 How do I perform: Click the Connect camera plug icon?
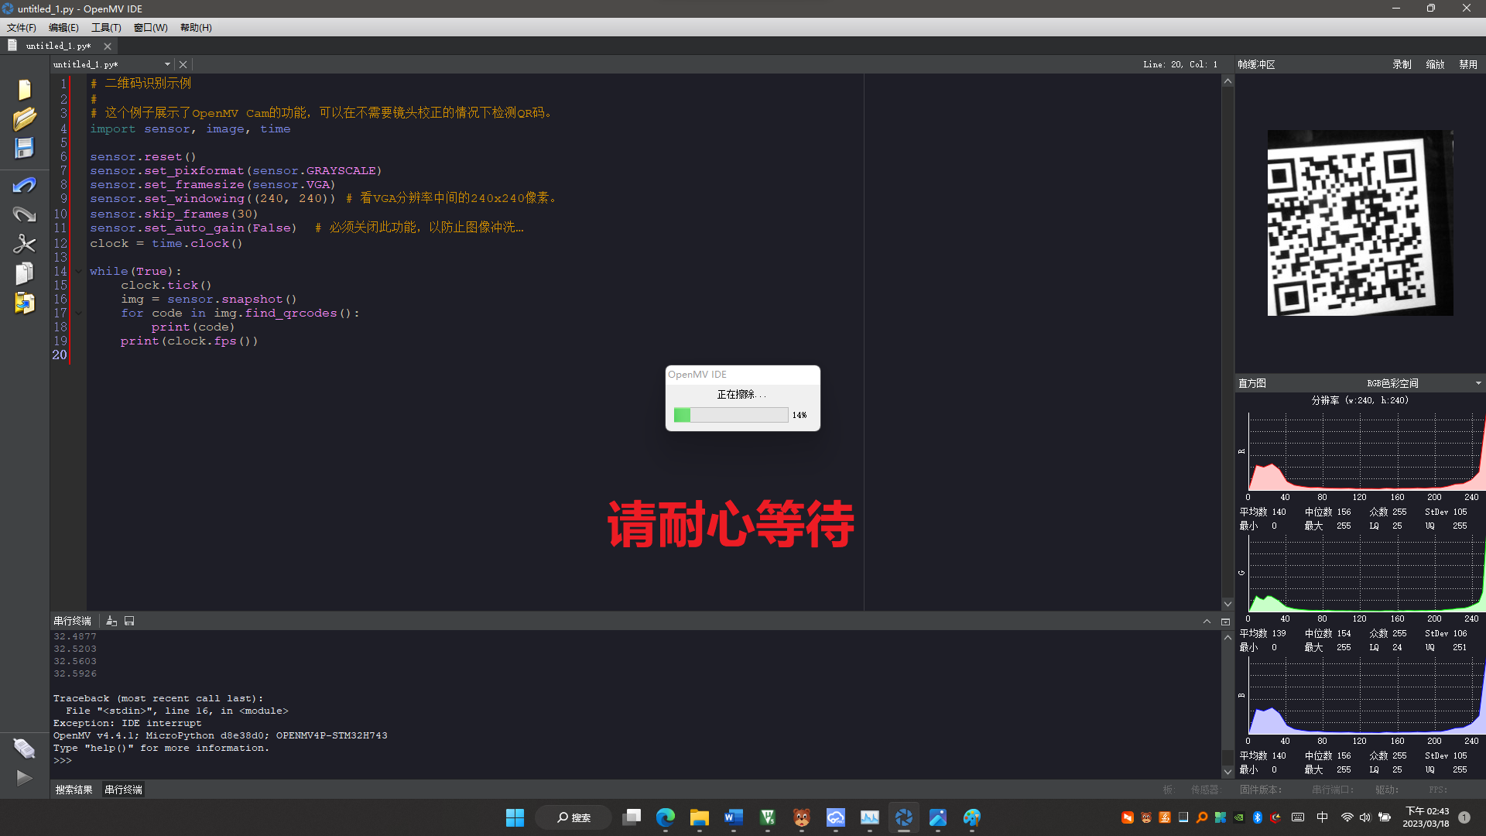coord(24,749)
